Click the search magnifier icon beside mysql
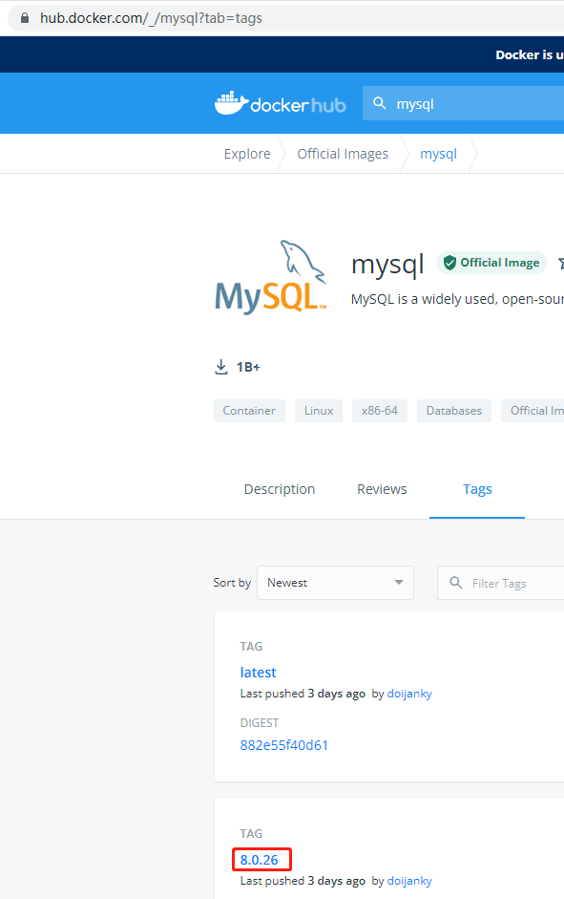 click(379, 103)
